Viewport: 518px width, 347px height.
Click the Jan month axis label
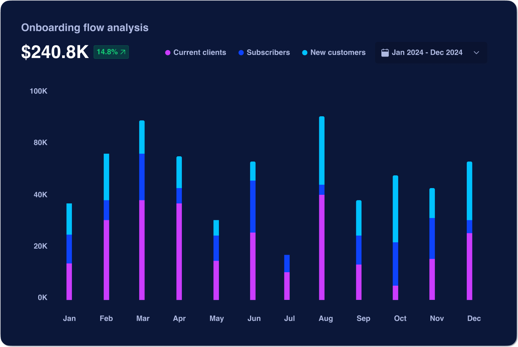(69, 318)
